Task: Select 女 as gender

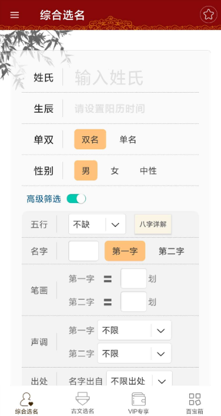Action: pyautogui.click(x=114, y=171)
